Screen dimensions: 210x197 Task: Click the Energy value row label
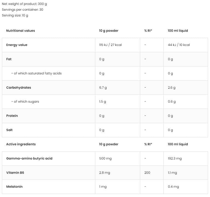tap(17, 45)
